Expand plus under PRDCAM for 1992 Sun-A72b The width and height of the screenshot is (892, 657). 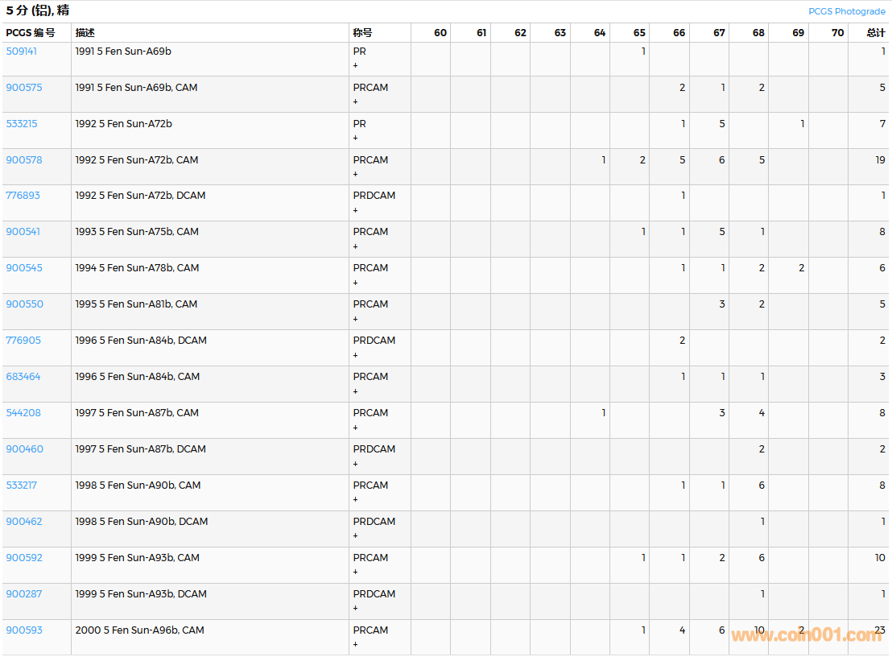355,210
